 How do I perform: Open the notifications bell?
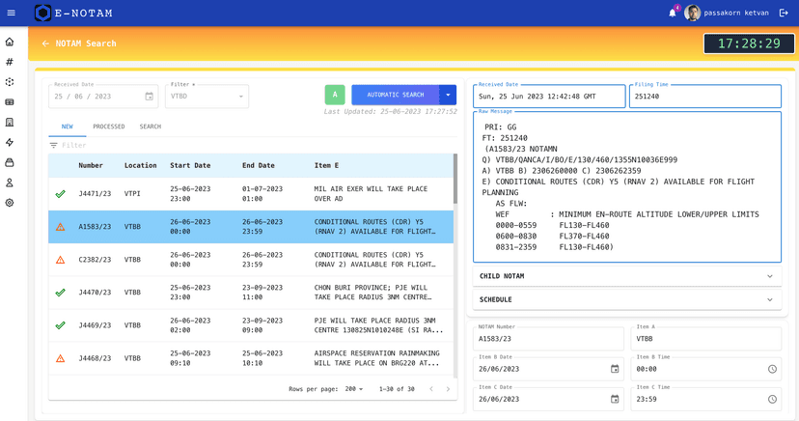(673, 13)
